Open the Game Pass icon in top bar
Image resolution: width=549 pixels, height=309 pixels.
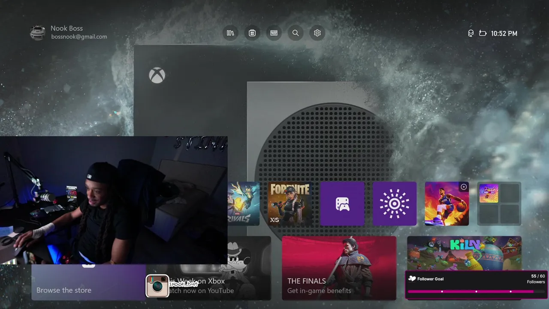pos(274,33)
